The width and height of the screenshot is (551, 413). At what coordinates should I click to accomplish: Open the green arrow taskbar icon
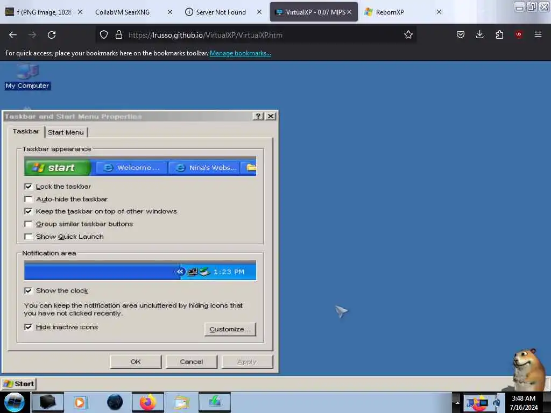[215, 402]
